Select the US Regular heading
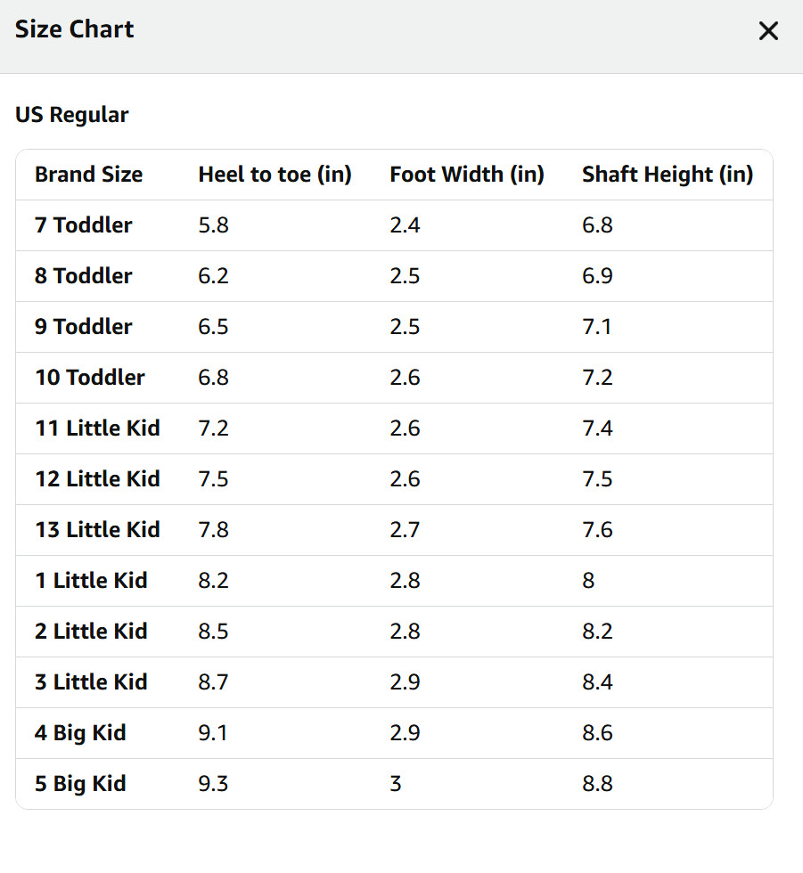The image size is (803, 873). point(72,115)
